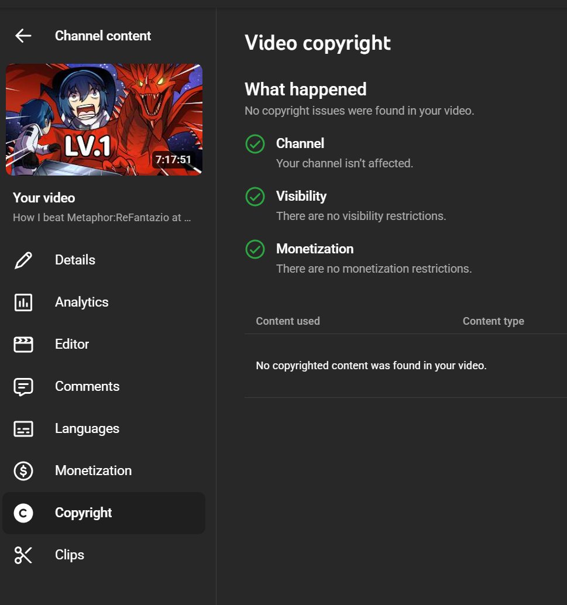Click the bold 'Monetization' status heading
Viewport: 567px width, 605px height.
315,249
